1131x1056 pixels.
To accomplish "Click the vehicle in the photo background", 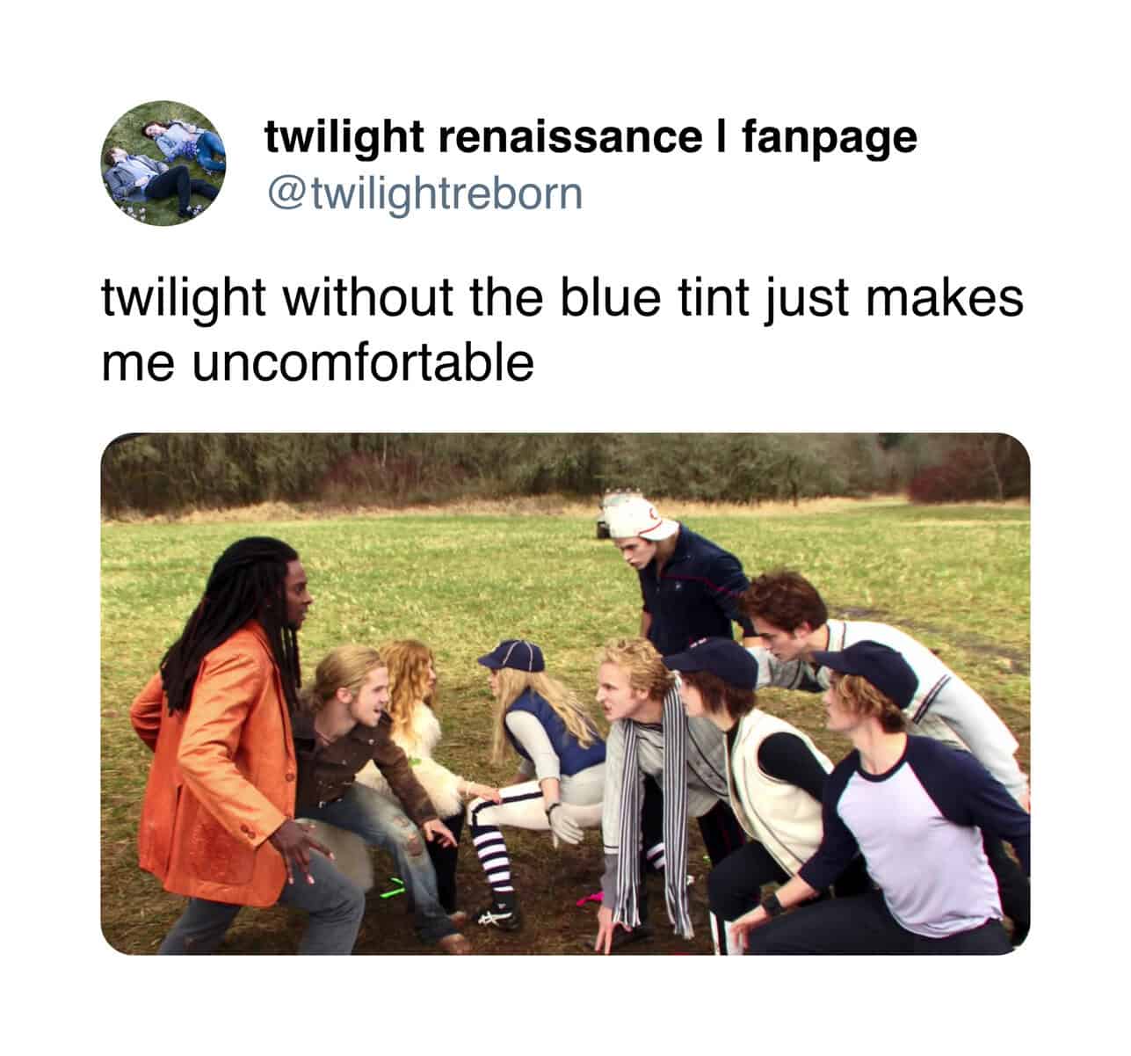I will [601, 527].
